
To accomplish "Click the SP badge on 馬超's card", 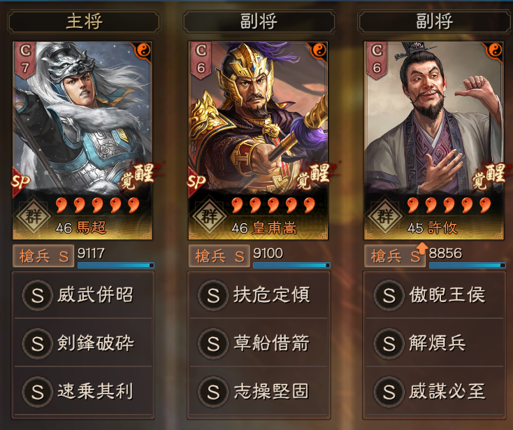I will click(x=20, y=182).
